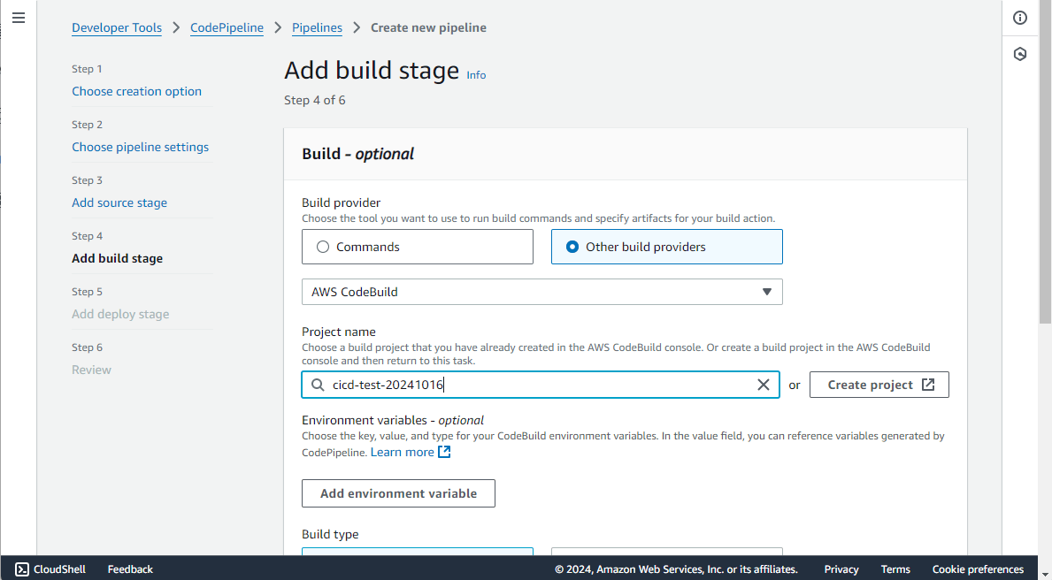Clear the project name field
The image size is (1052, 580).
click(764, 385)
